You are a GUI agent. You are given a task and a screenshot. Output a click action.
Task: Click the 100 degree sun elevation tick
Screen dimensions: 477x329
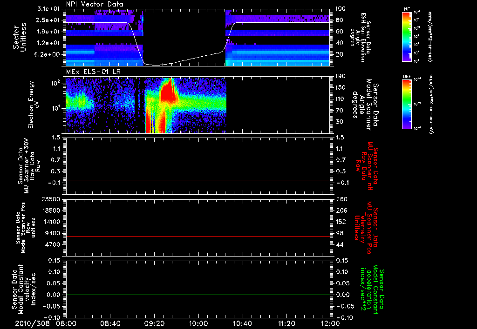point(341,9)
